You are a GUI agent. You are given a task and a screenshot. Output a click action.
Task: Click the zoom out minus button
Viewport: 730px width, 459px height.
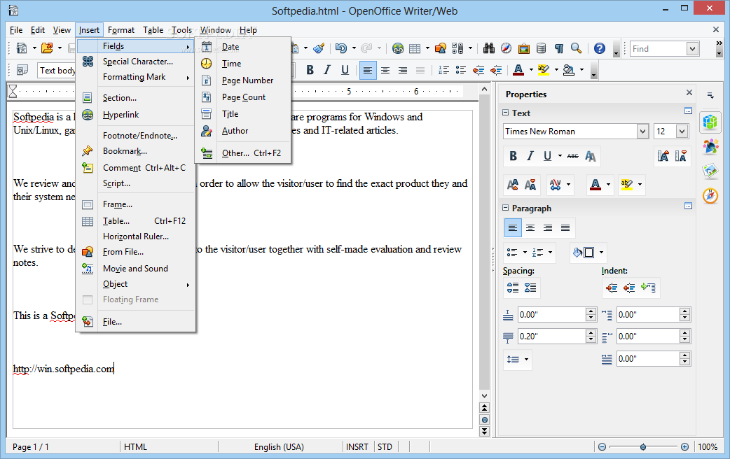click(x=602, y=447)
